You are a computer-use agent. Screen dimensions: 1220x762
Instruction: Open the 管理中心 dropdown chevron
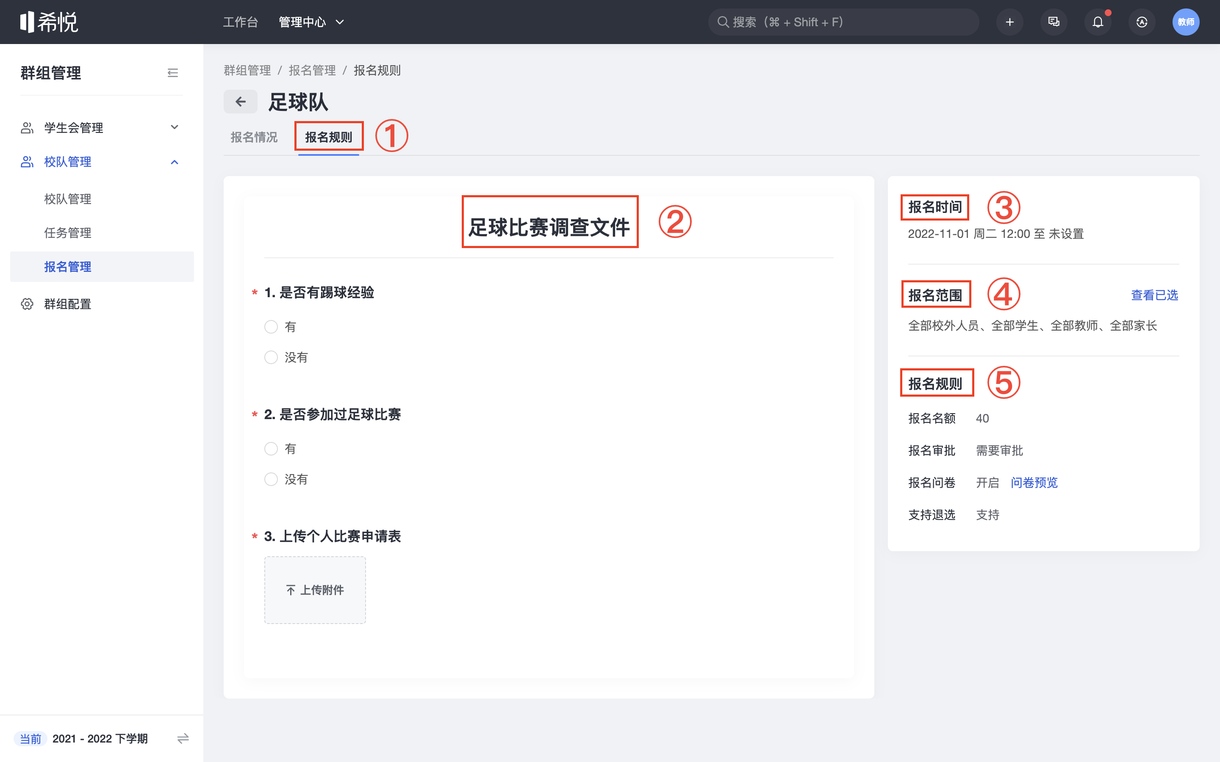pyautogui.click(x=340, y=22)
